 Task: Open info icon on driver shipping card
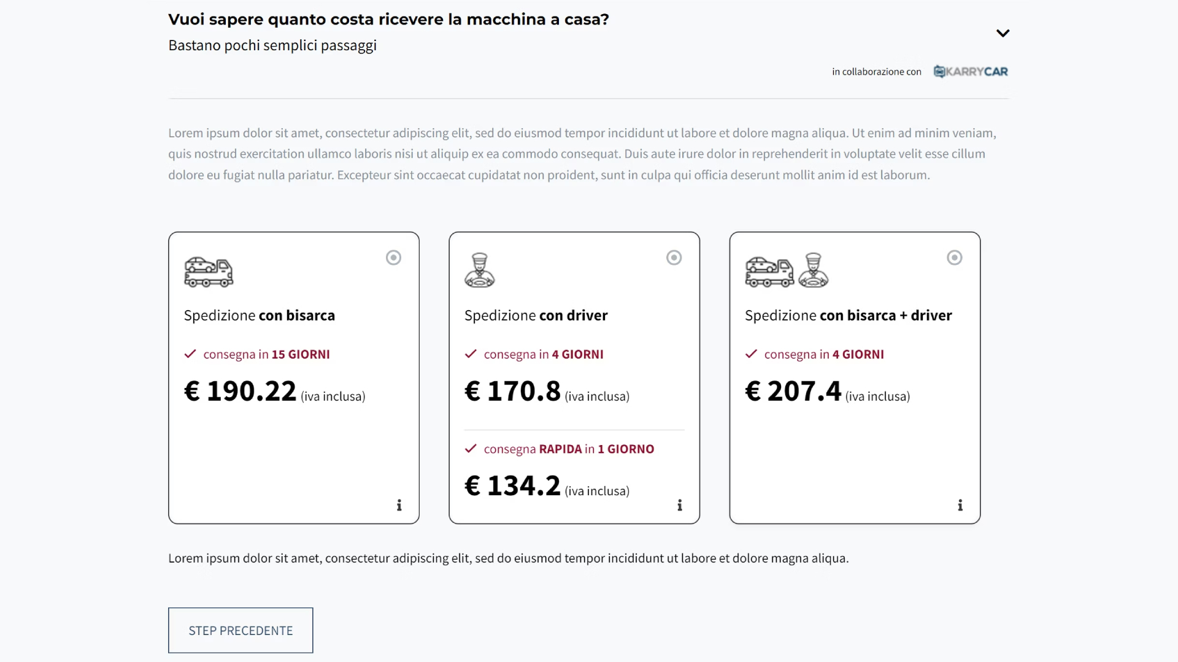pos(680,505)
